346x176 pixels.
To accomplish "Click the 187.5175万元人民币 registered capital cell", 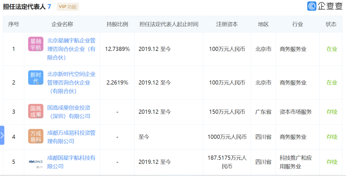I will [227, 162].
